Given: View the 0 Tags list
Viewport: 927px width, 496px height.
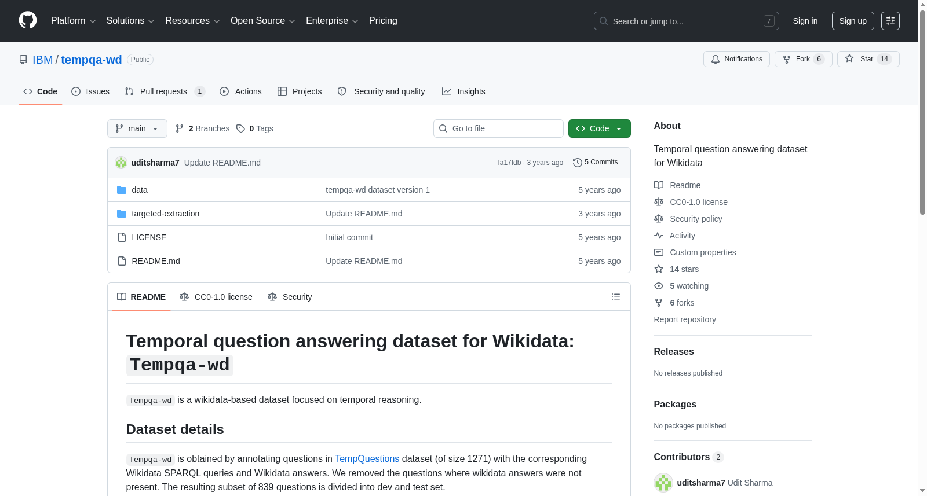Looking at the screenshot, I should (255, 128).
